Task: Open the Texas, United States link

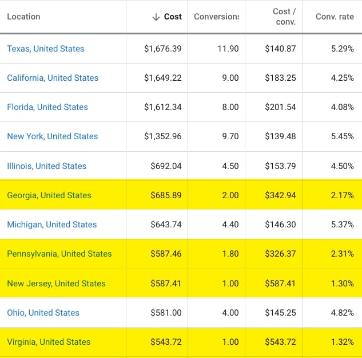Action: 46,49
